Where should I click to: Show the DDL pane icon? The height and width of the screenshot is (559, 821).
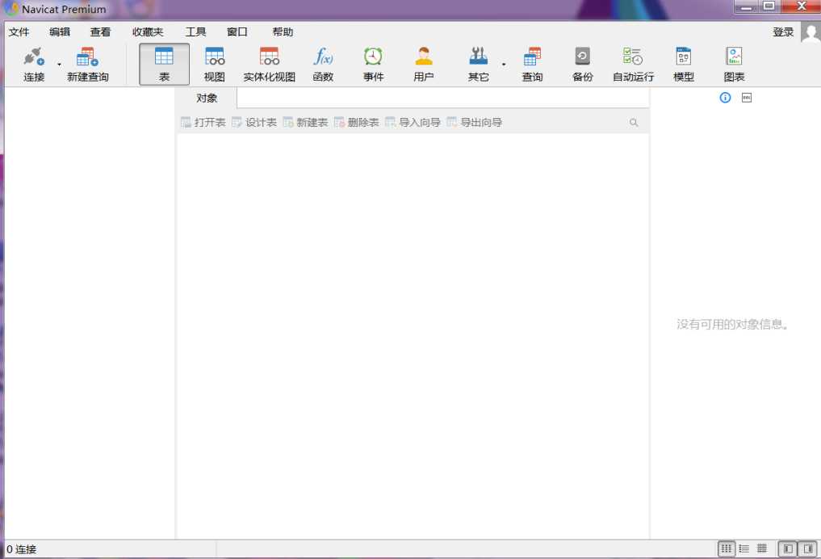coord(747,98)
